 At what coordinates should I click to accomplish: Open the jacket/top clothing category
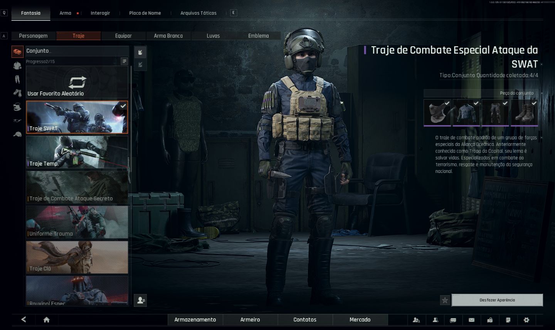(17, 66)
